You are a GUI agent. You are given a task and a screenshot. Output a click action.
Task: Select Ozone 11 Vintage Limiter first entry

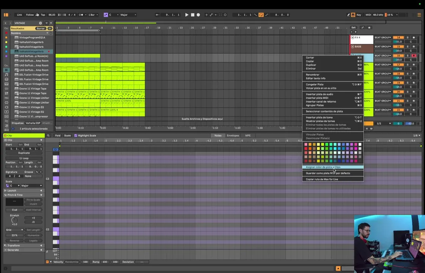[34, 98]
